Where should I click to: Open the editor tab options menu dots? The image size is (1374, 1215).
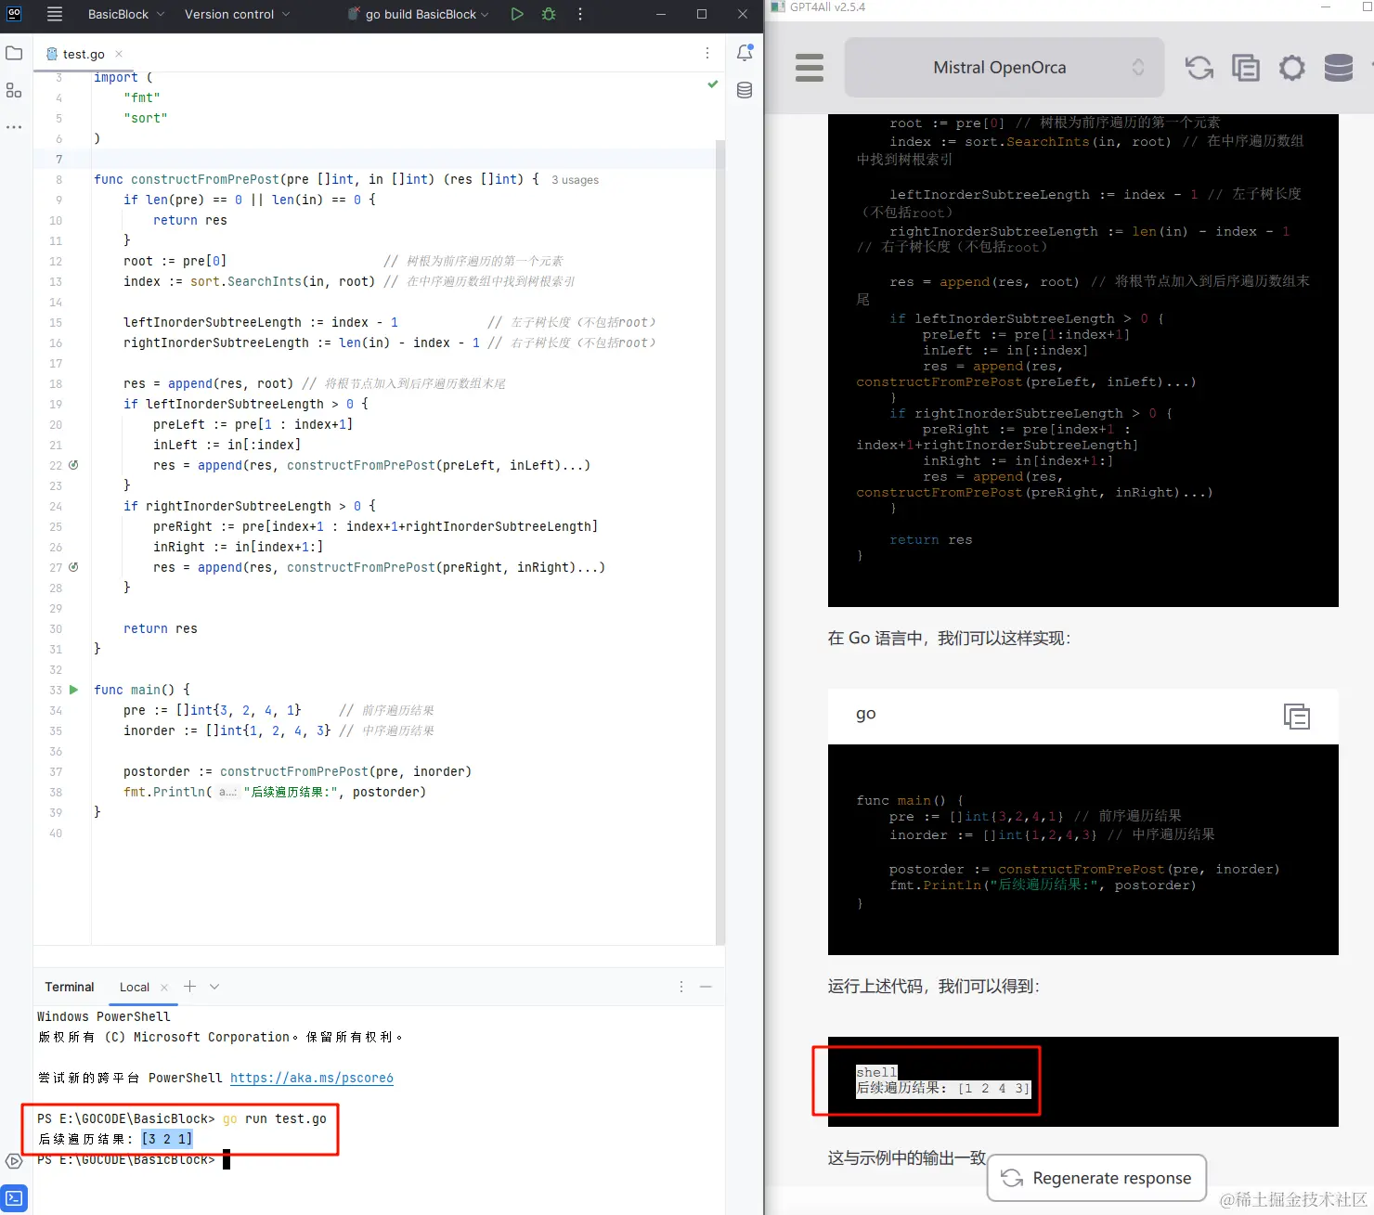[707, 53]
